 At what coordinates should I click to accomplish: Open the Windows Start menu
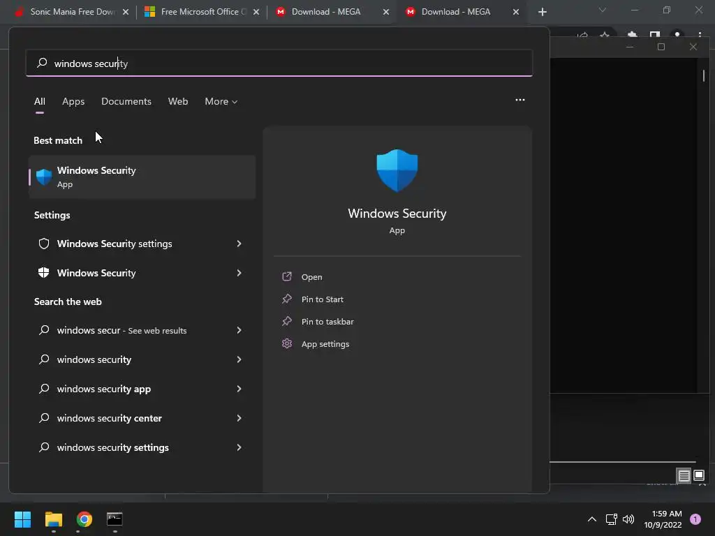click(22, 519)
